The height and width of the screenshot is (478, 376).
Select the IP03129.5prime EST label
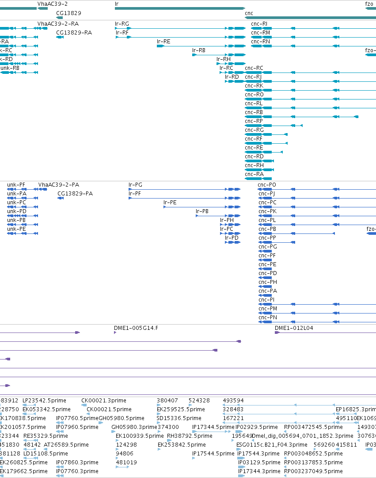[259, 463]
